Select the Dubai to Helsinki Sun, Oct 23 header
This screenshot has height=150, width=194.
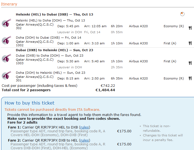(54, 50)
